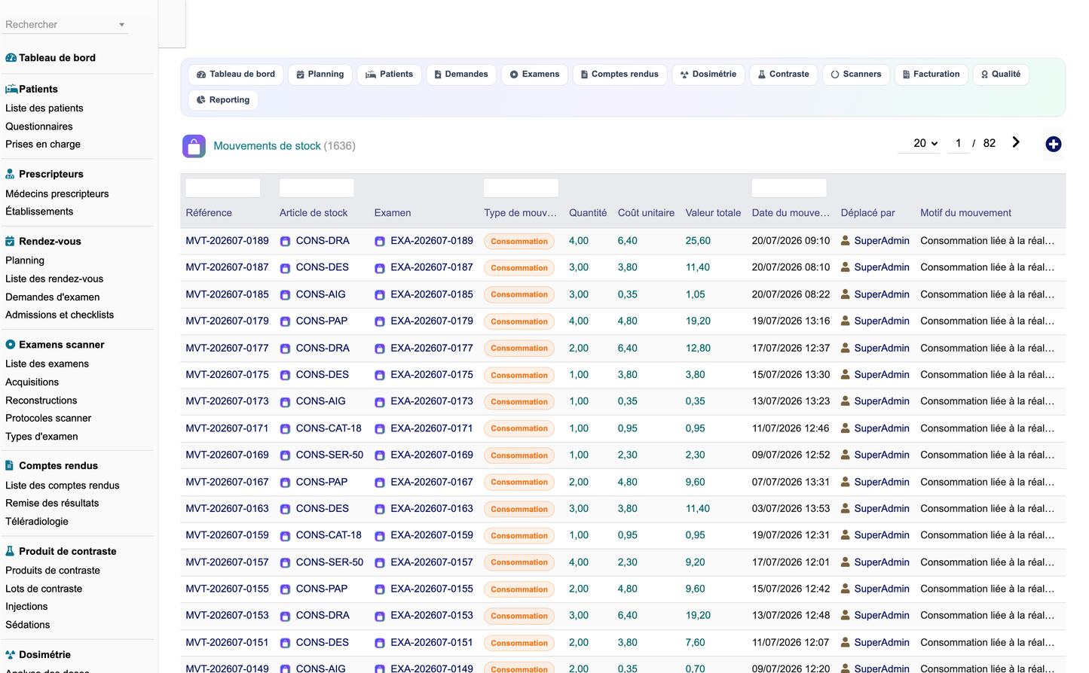This screenshot has height=673, width=1089.
Task: Go to next page with chevron arrow
Action: (x=1015, y=142)
